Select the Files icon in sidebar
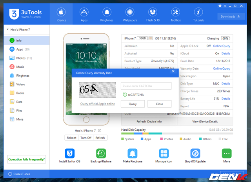Screen dimensions: 251x182 click(12, 110)
